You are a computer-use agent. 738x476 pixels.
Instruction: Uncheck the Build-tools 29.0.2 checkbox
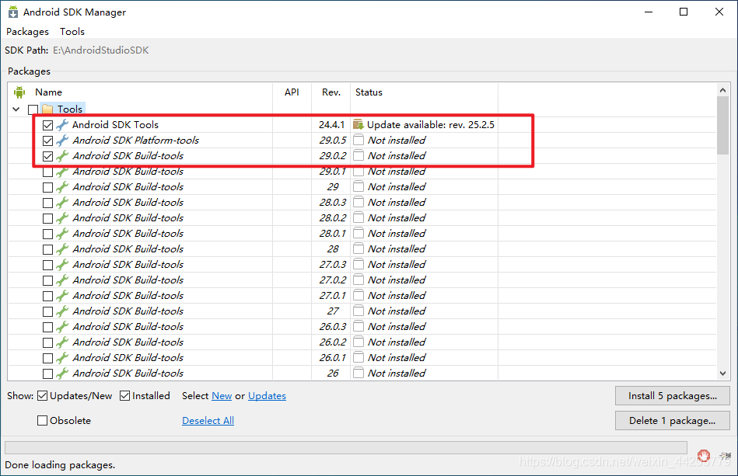pos(47,157)
